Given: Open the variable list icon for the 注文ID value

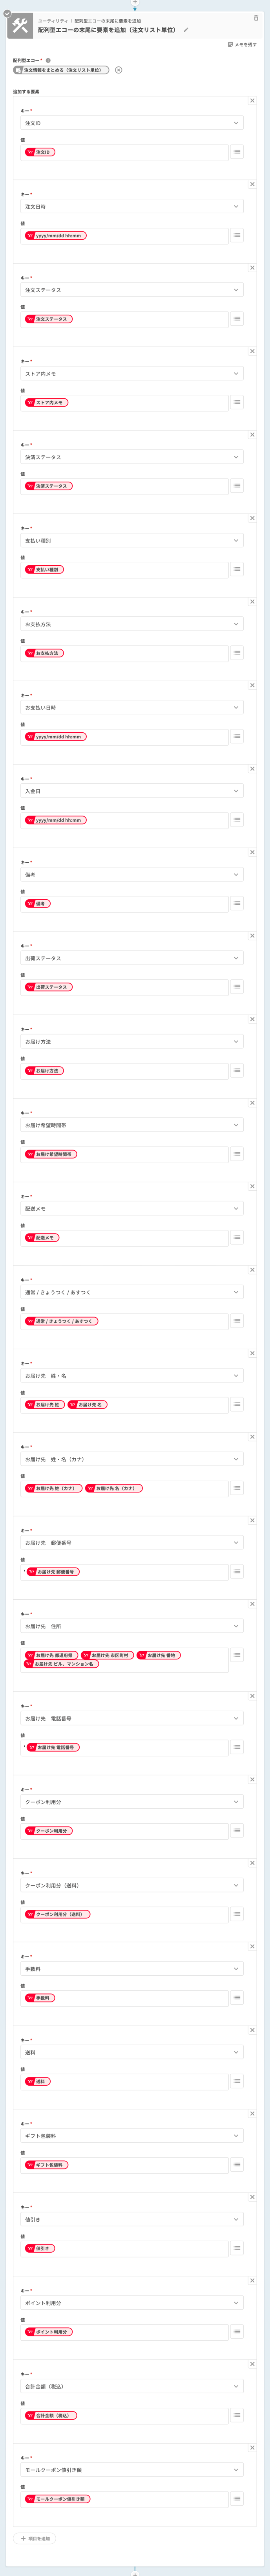Looking at the screenshot, I should (237, 152).
